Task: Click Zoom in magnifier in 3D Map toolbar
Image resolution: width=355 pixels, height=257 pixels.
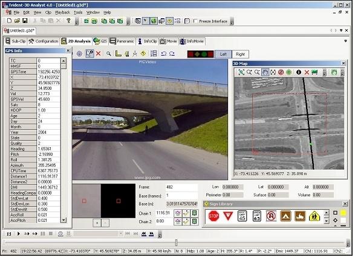Action: coord(249,72)
